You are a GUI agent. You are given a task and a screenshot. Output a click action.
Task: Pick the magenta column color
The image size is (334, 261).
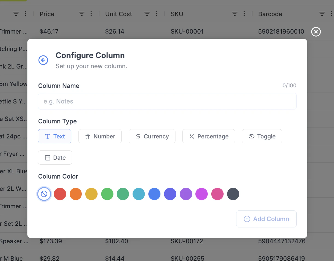[x=202, y=194]
